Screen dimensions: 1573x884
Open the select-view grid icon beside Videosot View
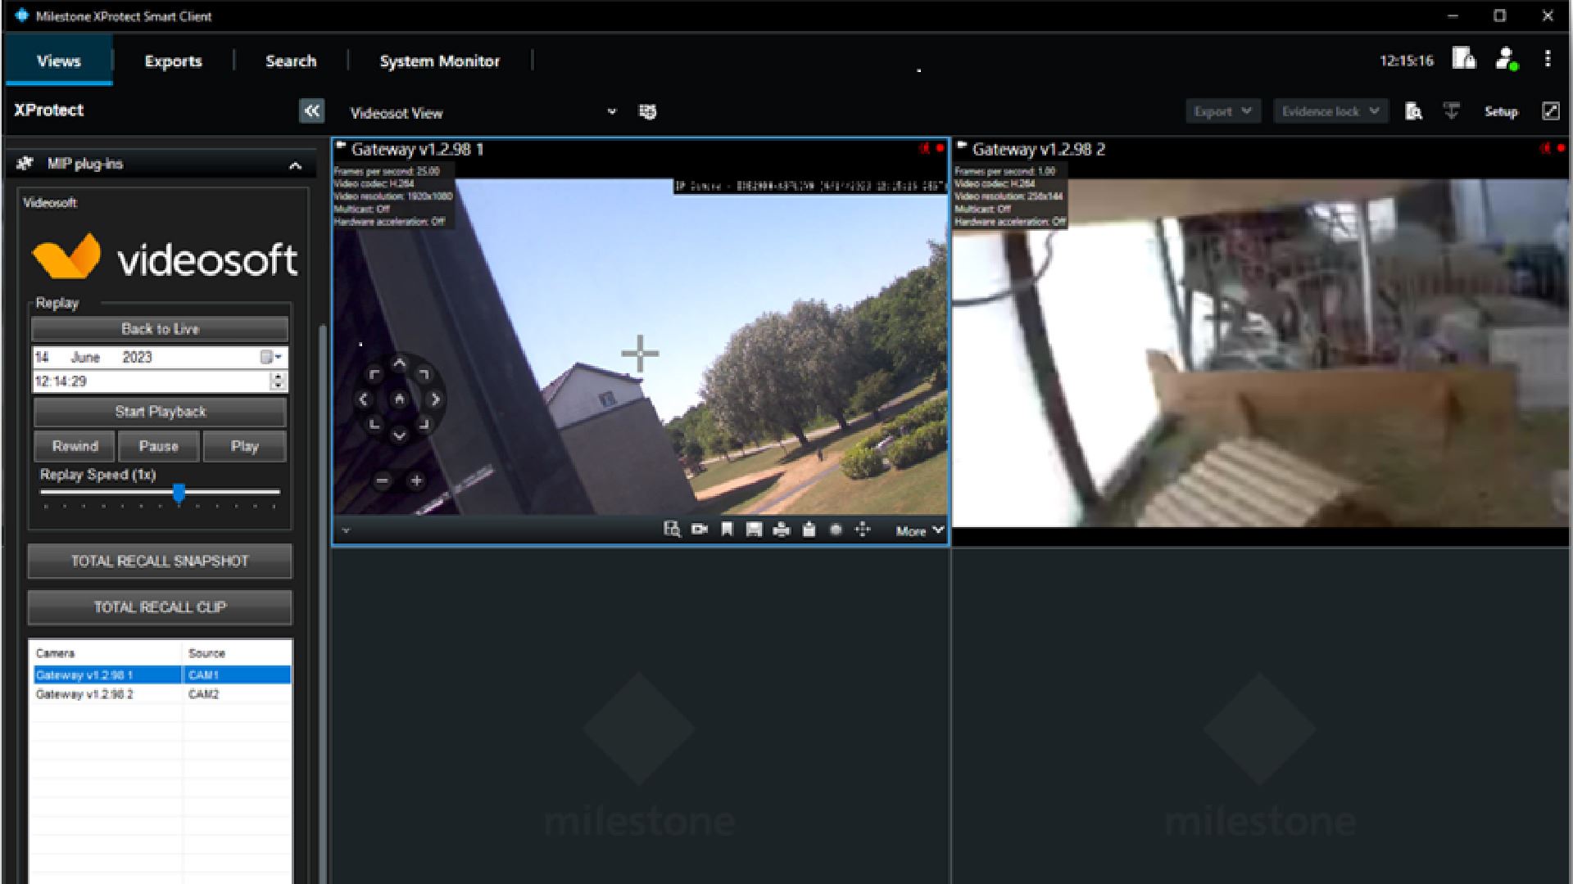tap(647, 111)
